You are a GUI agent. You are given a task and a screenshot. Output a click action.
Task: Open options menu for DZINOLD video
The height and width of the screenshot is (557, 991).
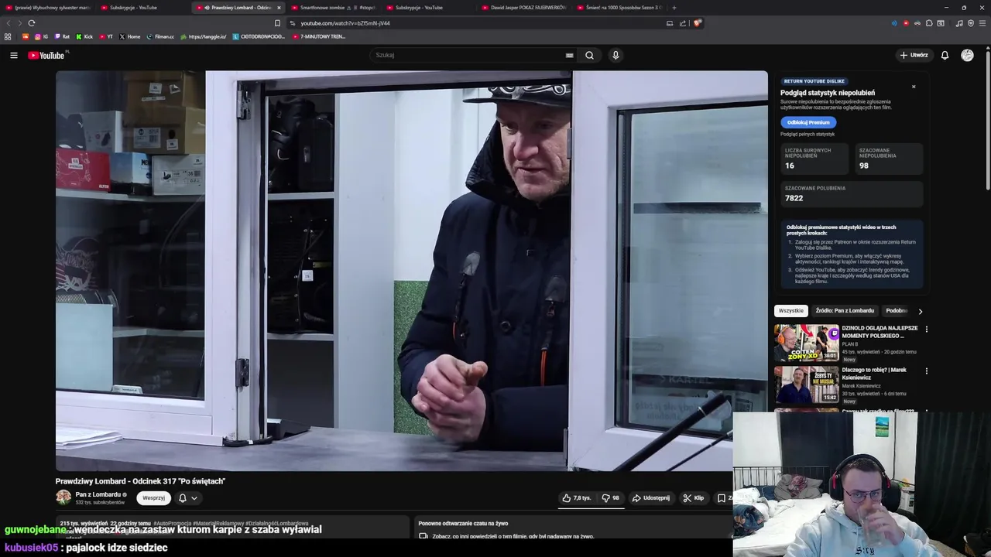coord(926,329)
